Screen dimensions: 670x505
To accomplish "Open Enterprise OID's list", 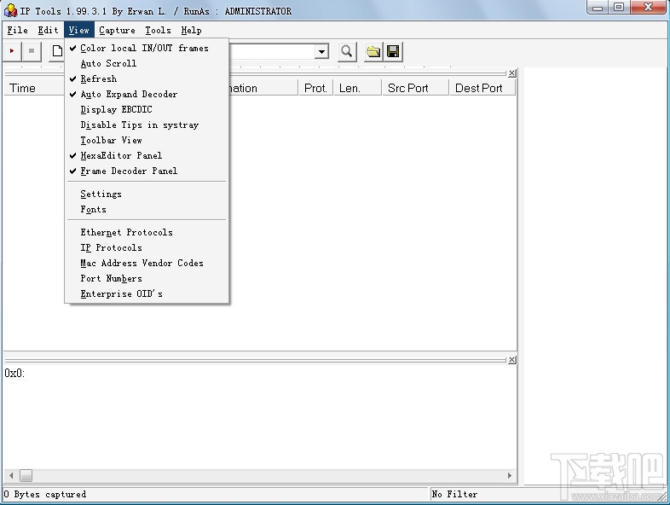I will 146,294.
